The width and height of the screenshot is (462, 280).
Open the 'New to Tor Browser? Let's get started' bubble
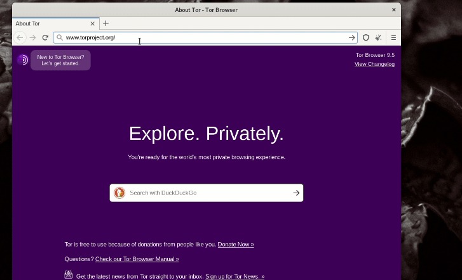tap(60, 60)
